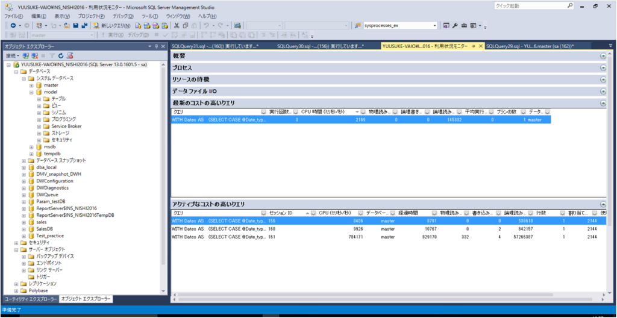Open the Activity Monitor toolbar icon

coord(237,25)
